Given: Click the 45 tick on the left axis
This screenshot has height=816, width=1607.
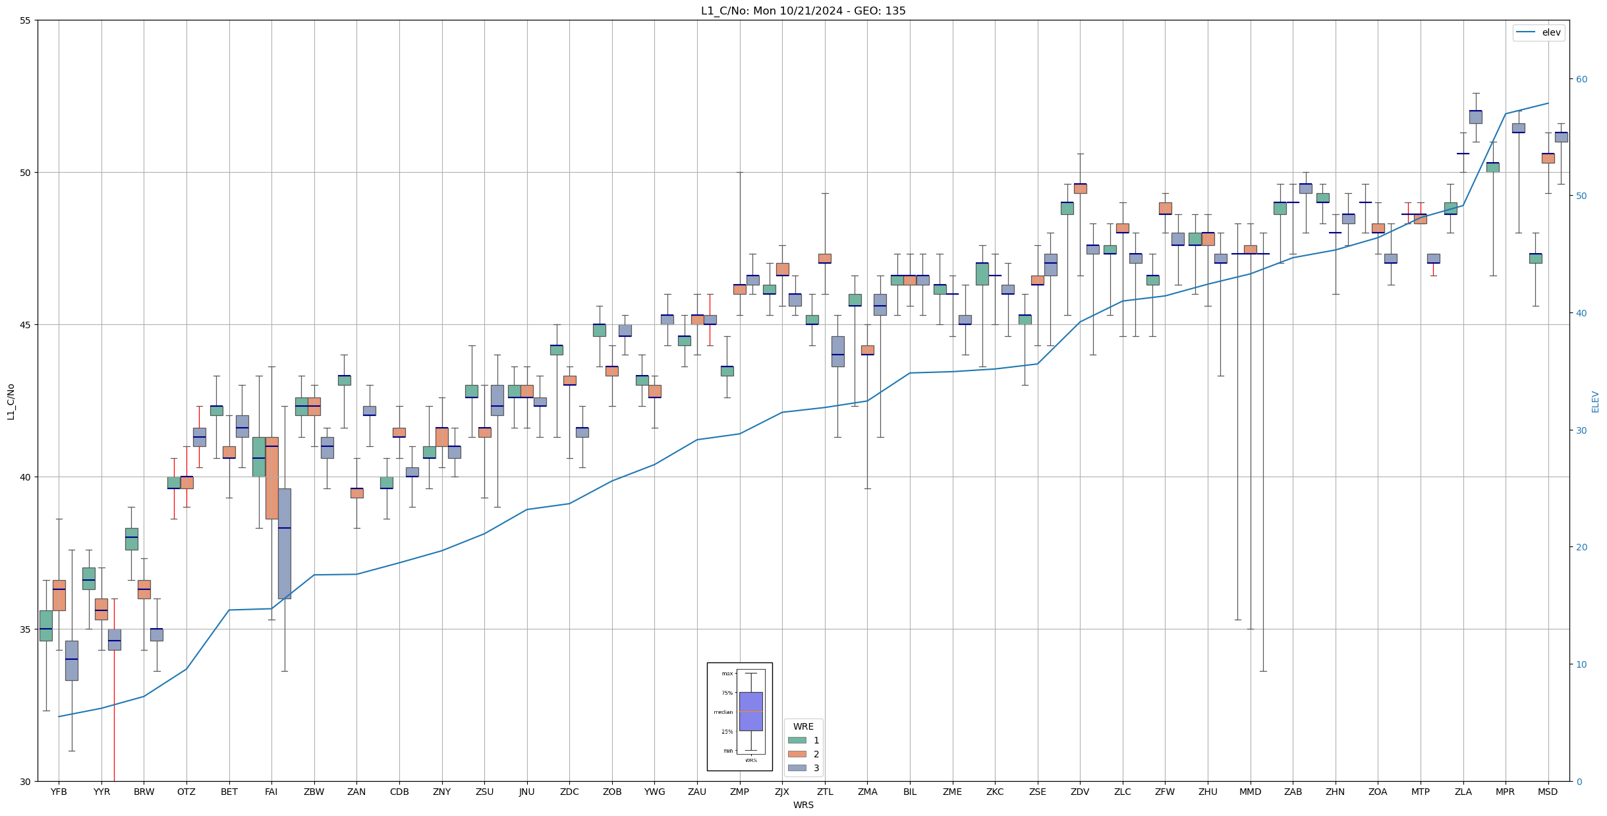Looking at the screenshot, I should pos(26,325).
